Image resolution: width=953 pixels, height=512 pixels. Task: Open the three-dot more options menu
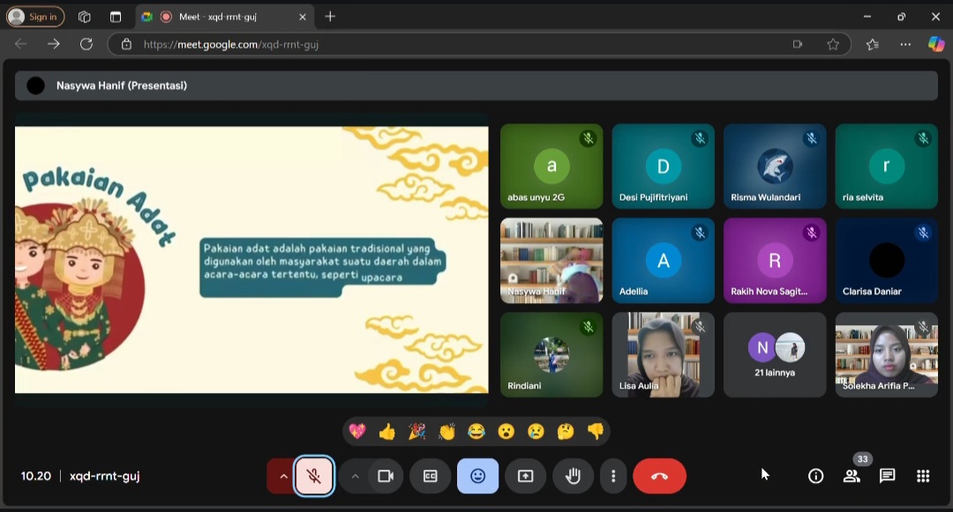click(613, 476)
